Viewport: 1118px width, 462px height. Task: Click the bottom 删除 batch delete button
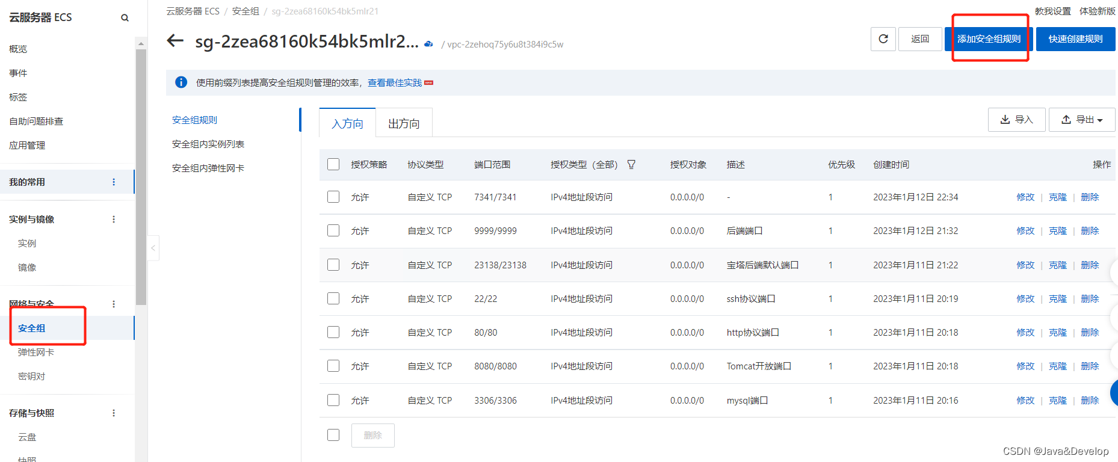coord(373,435)
